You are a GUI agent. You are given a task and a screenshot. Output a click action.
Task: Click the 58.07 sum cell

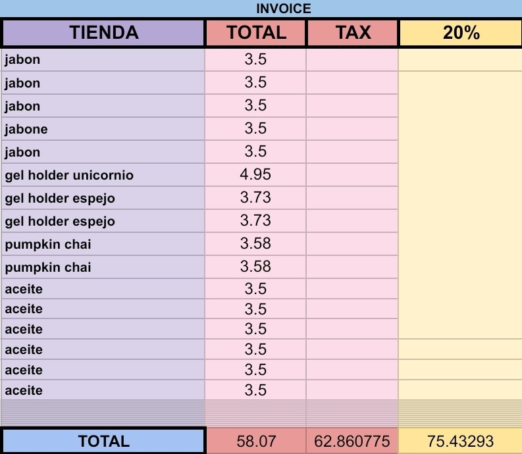coord(255,441)
